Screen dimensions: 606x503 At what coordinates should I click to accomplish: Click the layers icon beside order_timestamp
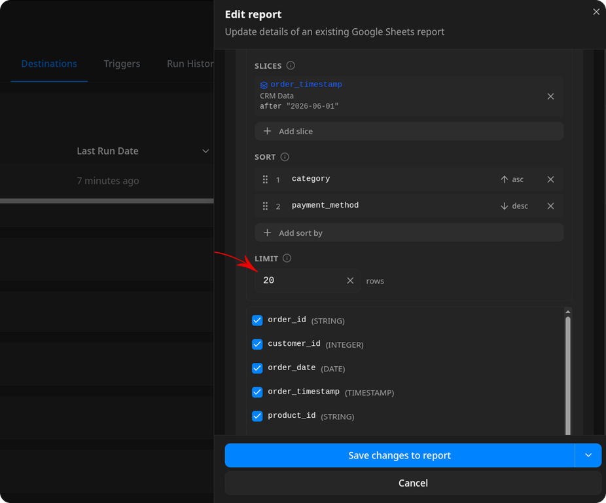[x=264, y=84]
